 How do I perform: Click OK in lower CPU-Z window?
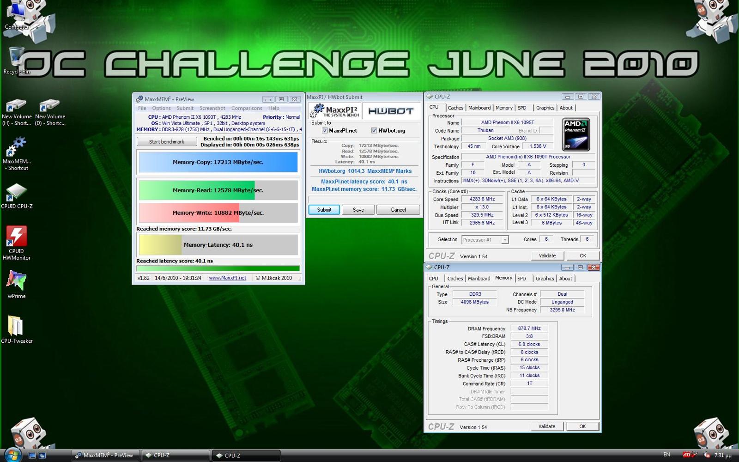pyautogui.click(x=582, y=426)
